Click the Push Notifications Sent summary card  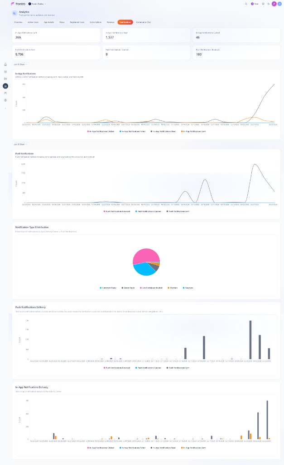[x=56, y=52]
